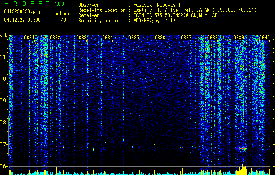Click the 0634 time marker

click(108, 38)
